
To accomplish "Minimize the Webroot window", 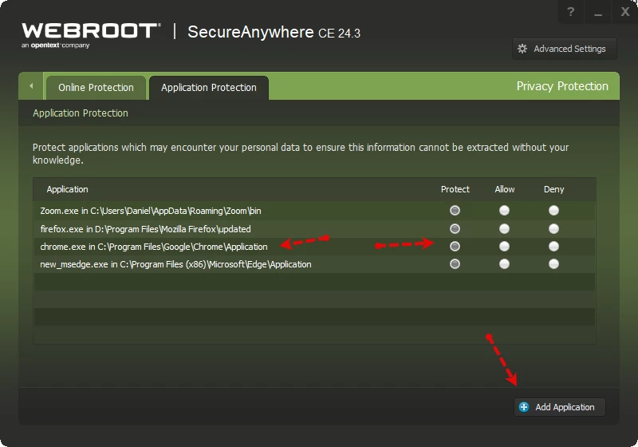I will pos(597,13).
